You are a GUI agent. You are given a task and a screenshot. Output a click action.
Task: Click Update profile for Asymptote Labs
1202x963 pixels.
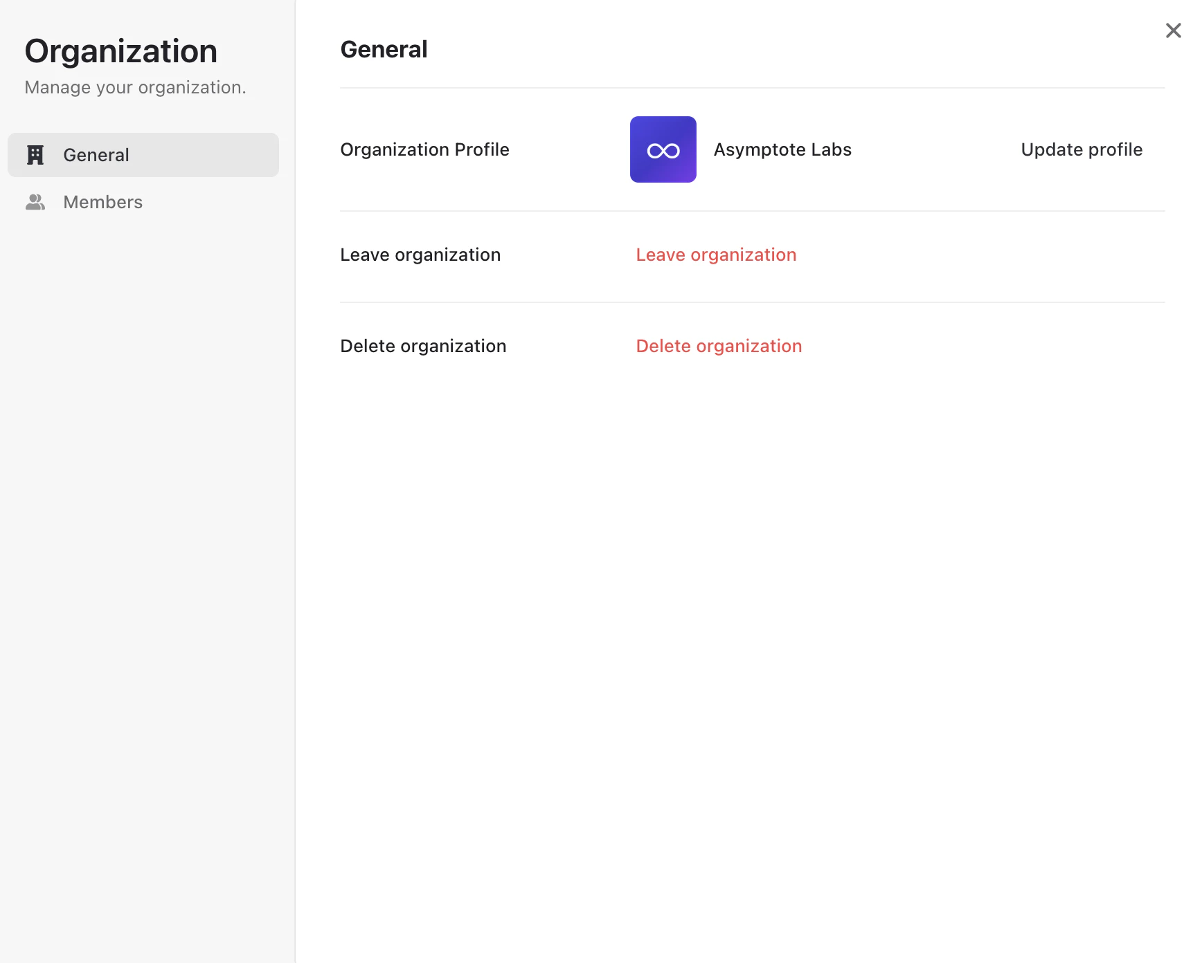click(x=1081, y=149)
